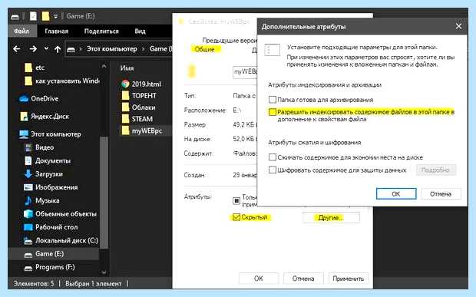The height and width of the screenshot is (297, 476).
Task: Switch to the 'Главная' ribbon tab
Action: (x=57, y=31)
